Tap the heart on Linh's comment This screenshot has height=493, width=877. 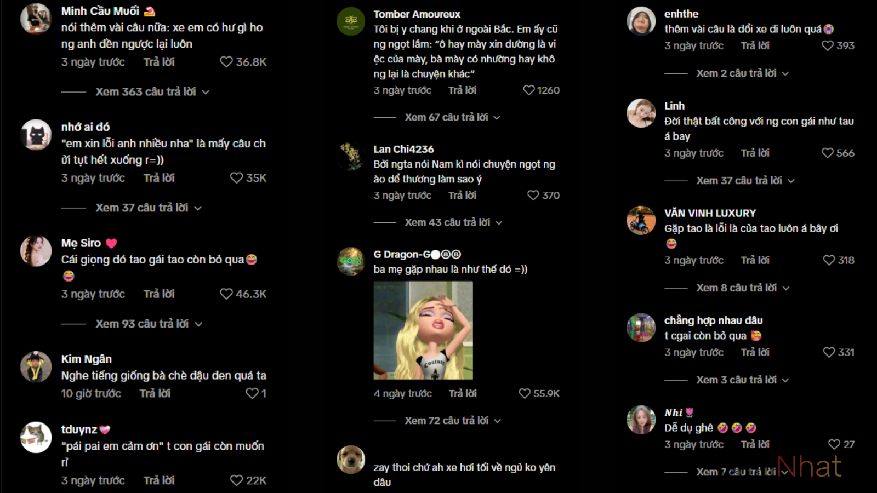click(827, 153)
